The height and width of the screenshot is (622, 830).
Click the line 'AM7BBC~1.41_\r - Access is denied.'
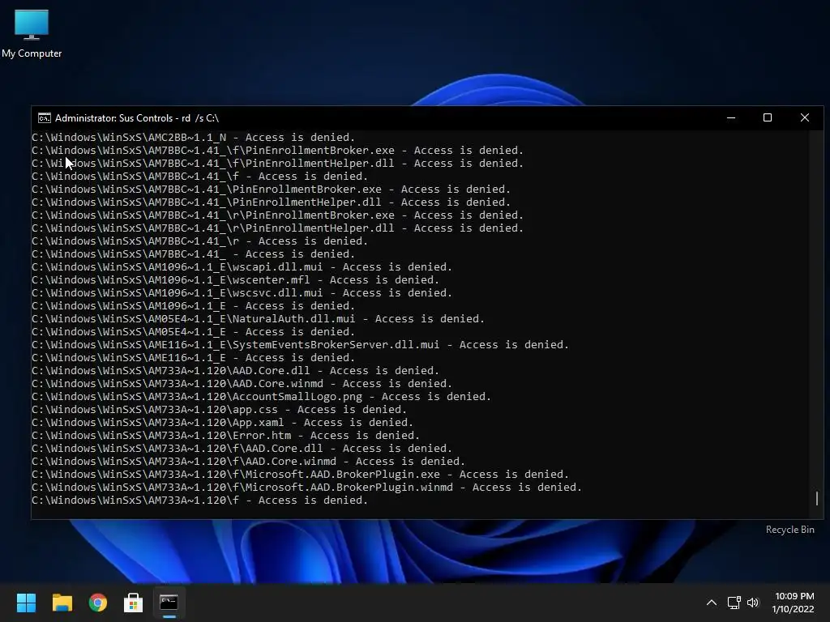point(199,241)
